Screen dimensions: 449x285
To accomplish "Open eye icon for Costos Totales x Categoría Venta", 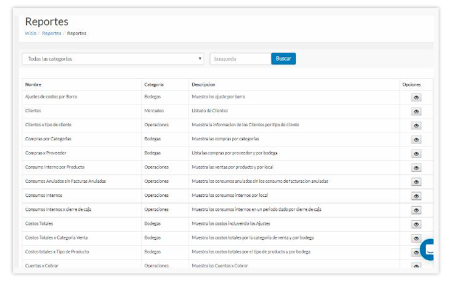I will click(x=416, y=238).
